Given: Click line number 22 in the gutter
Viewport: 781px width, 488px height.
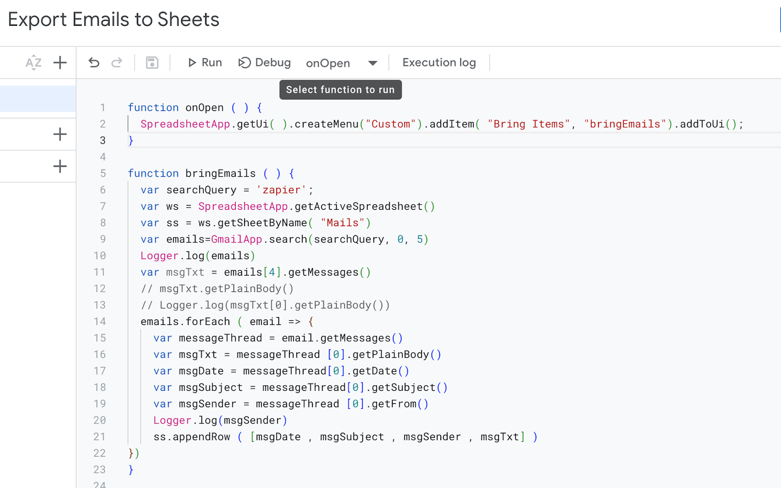Looking at the screenshot, I should pyautogui.click(x=100, y=453).
